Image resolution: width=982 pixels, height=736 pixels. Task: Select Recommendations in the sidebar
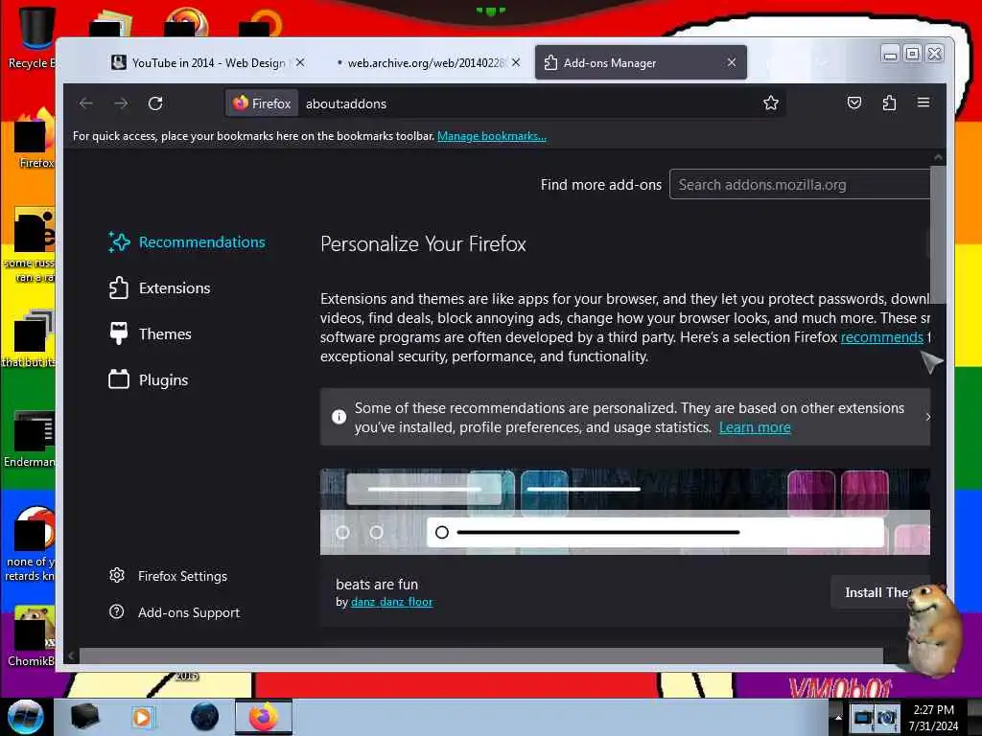[187, 242]
